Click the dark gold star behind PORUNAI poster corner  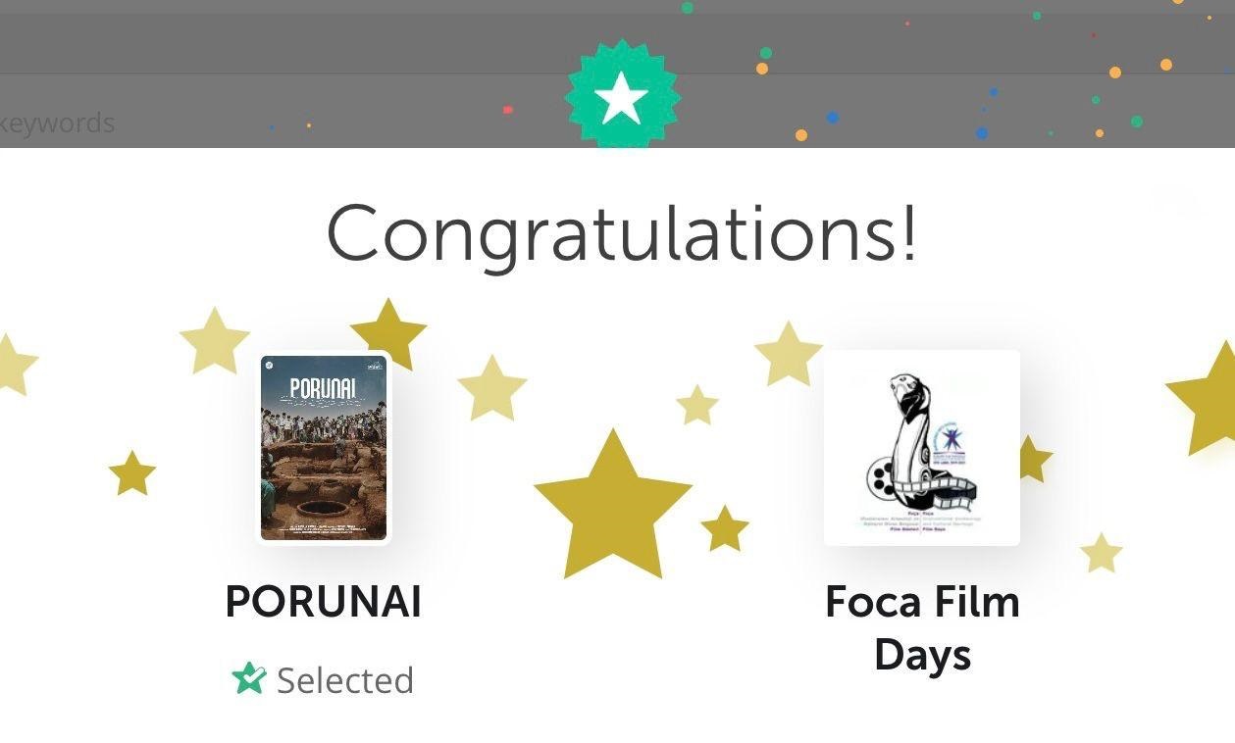tap(389, 333)
